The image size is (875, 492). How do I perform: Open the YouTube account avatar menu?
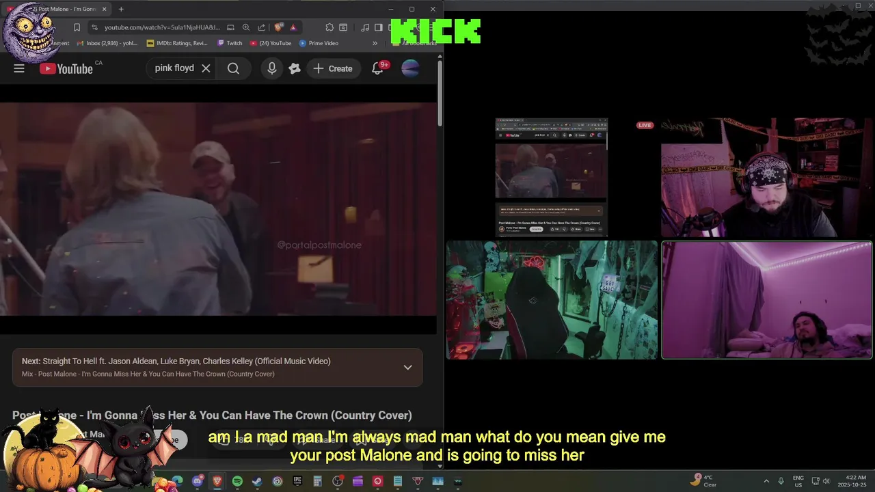(410, 68)
